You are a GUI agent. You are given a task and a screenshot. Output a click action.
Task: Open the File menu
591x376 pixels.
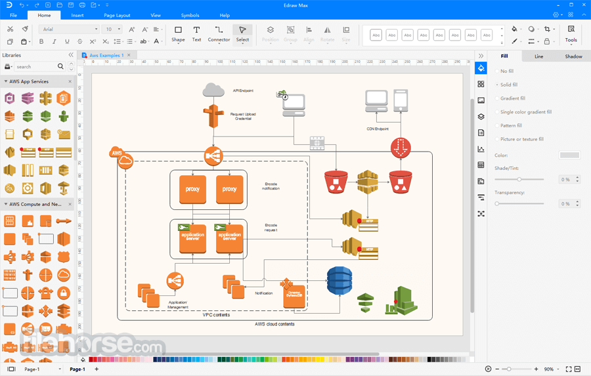pyautogui.click(x=14, y=15)
